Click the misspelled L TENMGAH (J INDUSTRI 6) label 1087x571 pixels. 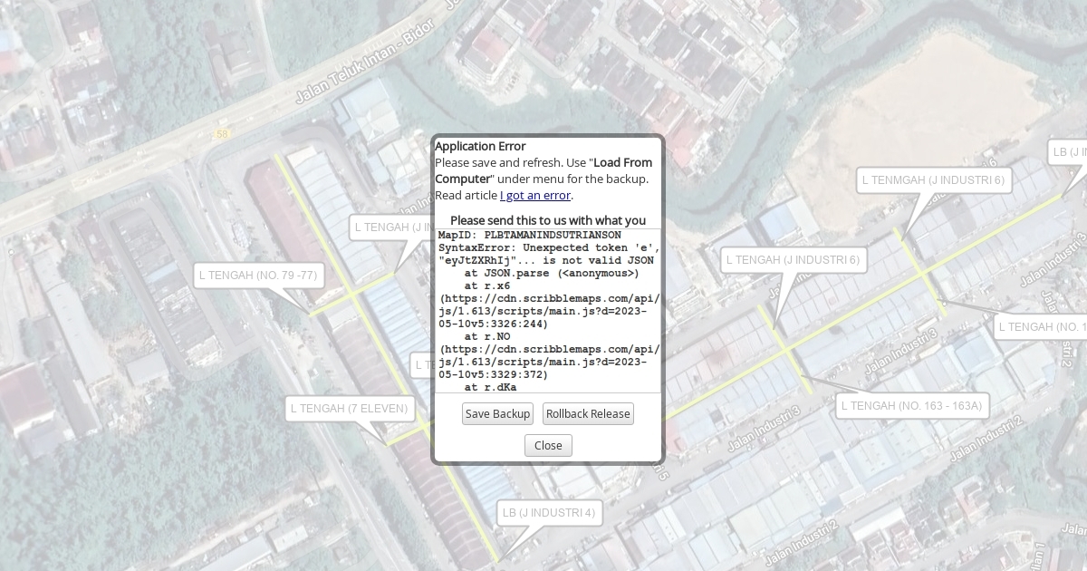[x=933, y=180]
